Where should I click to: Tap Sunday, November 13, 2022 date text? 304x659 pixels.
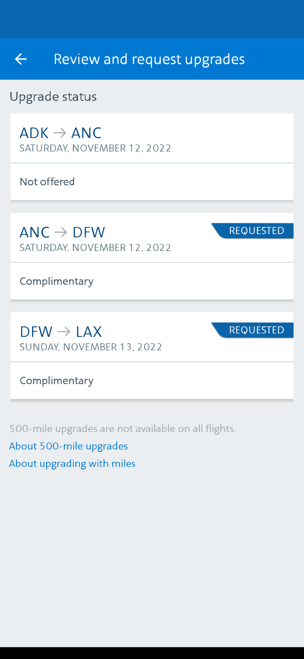point(91,347)
